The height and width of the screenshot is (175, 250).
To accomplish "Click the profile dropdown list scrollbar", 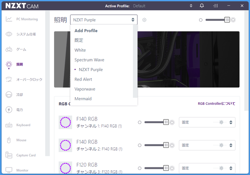I will click(x=135, y=61).
